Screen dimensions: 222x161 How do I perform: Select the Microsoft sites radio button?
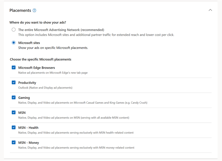tap(14, 43)
